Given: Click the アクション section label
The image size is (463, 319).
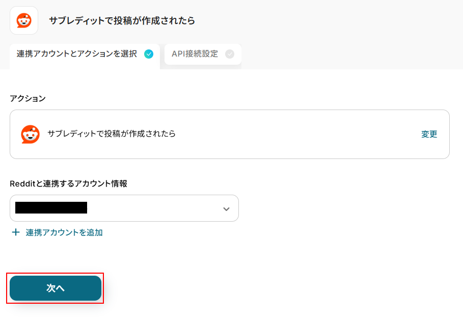Looking at the screenshot, I should click(28, 98).
